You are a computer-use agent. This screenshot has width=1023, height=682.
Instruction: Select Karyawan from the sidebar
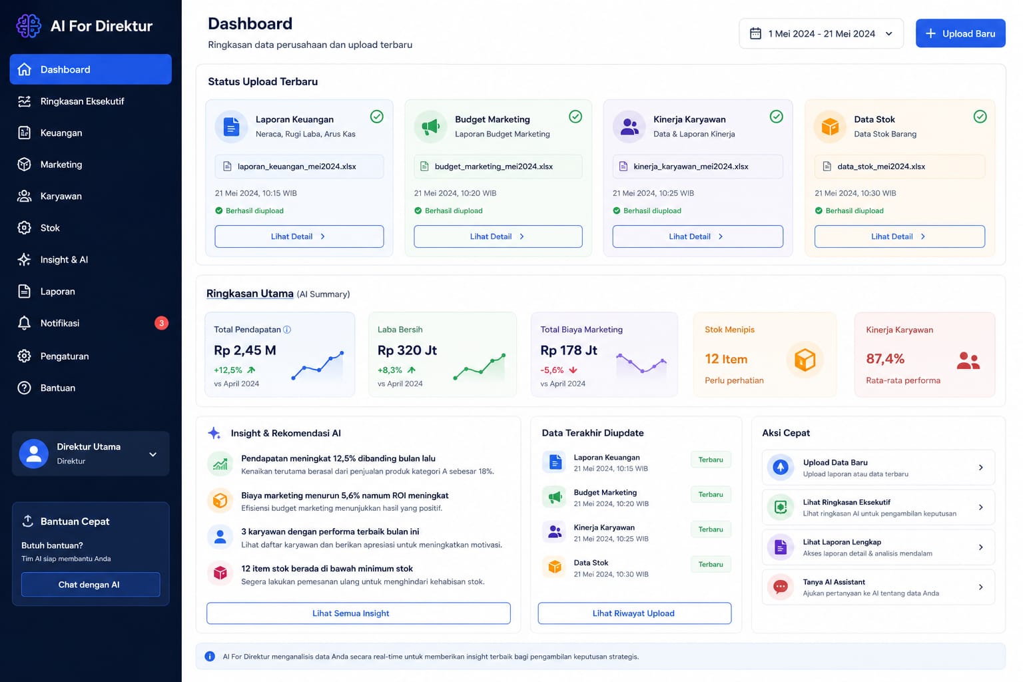click(91, 196)
